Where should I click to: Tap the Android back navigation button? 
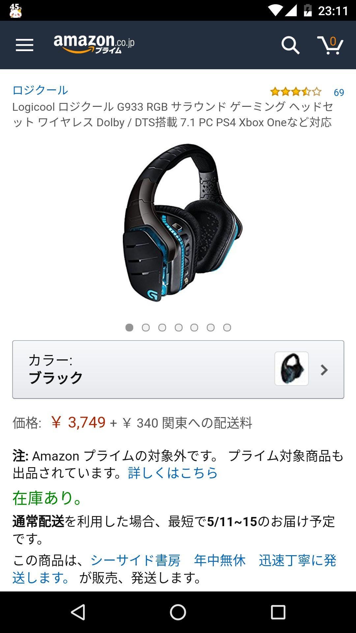(78, 612)
